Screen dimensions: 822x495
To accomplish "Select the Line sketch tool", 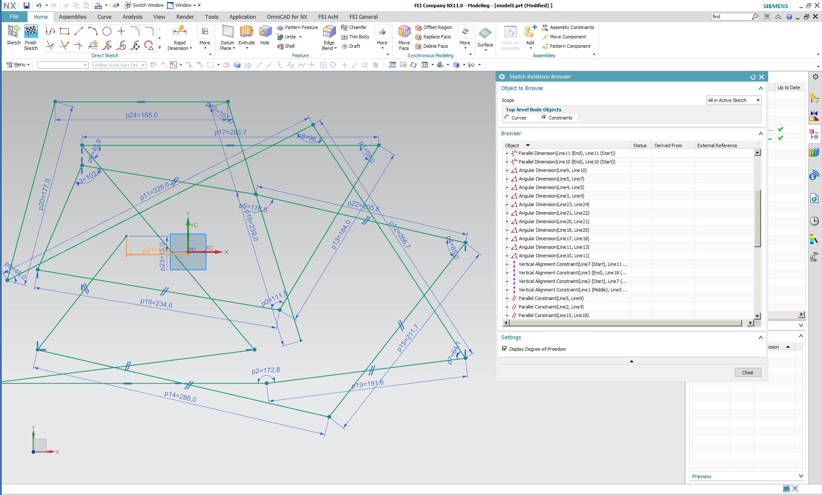I will pos(79,31).
